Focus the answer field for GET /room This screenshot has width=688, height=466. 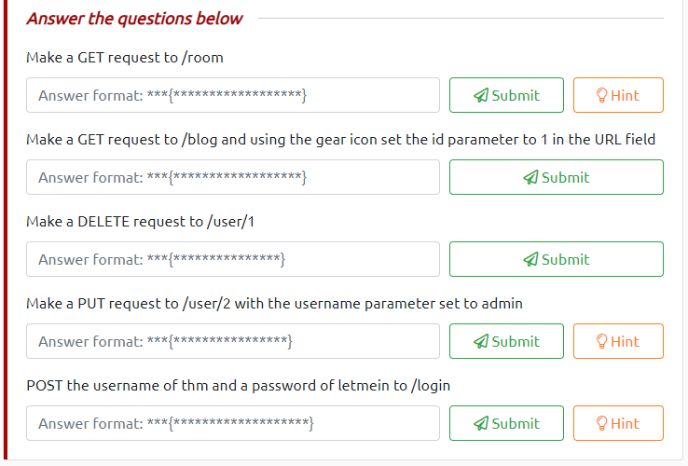click(x=233, y=95)
